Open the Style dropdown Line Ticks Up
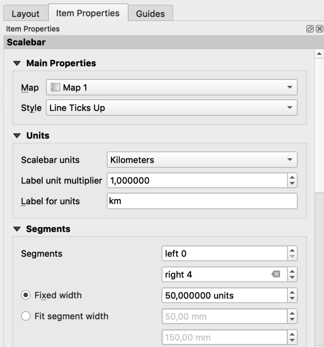The height and width of the screenshot is (347, 324). tap(172, 108)
